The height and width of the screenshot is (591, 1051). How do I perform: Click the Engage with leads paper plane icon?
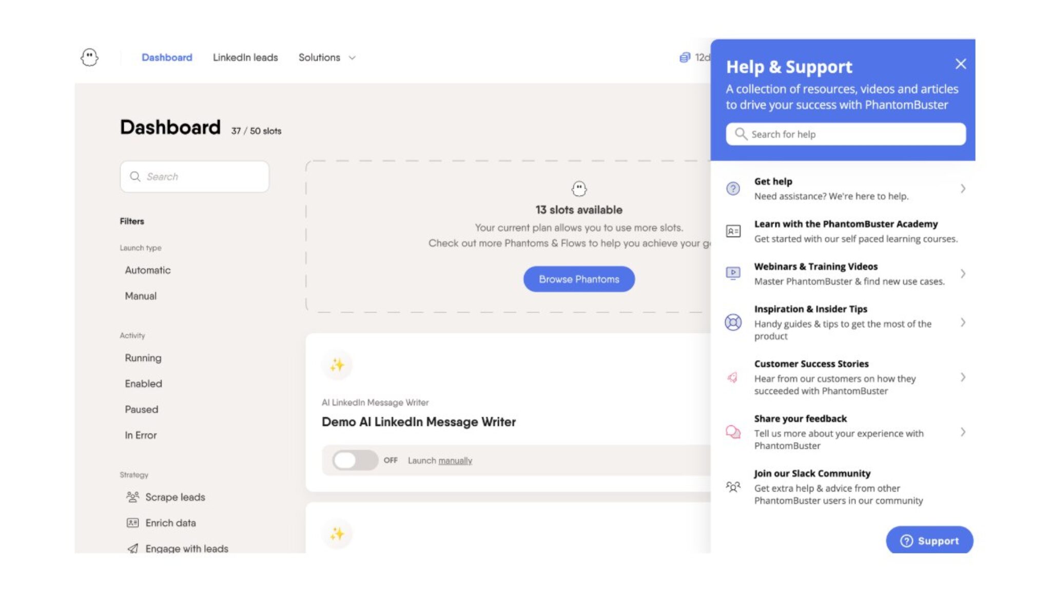point(133,548)
